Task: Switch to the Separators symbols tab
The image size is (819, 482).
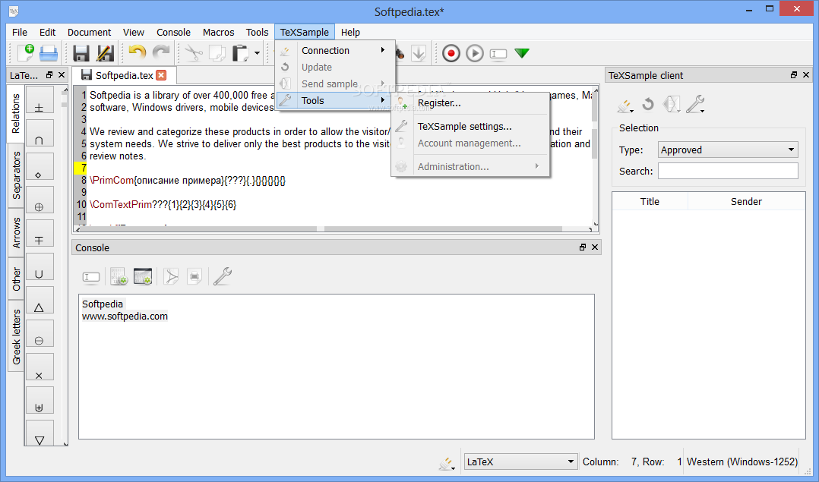Action: tap(16, 175)
